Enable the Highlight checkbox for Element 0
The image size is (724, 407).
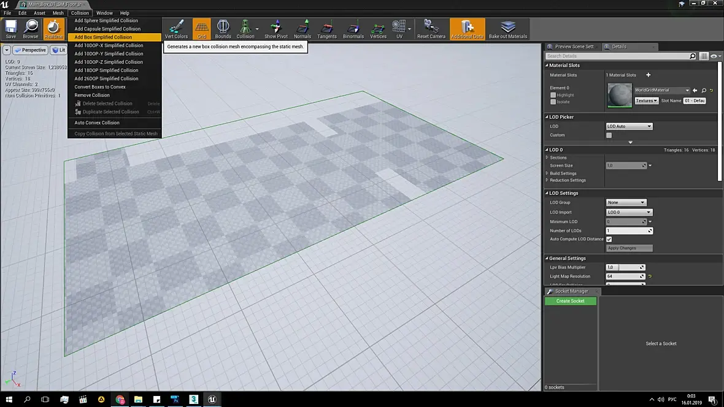[553, 95]
